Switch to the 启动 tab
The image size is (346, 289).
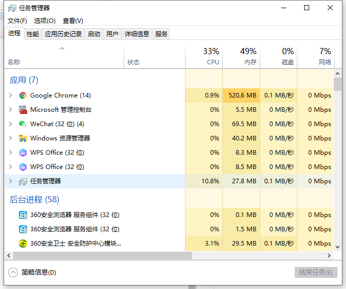point(94,34)
